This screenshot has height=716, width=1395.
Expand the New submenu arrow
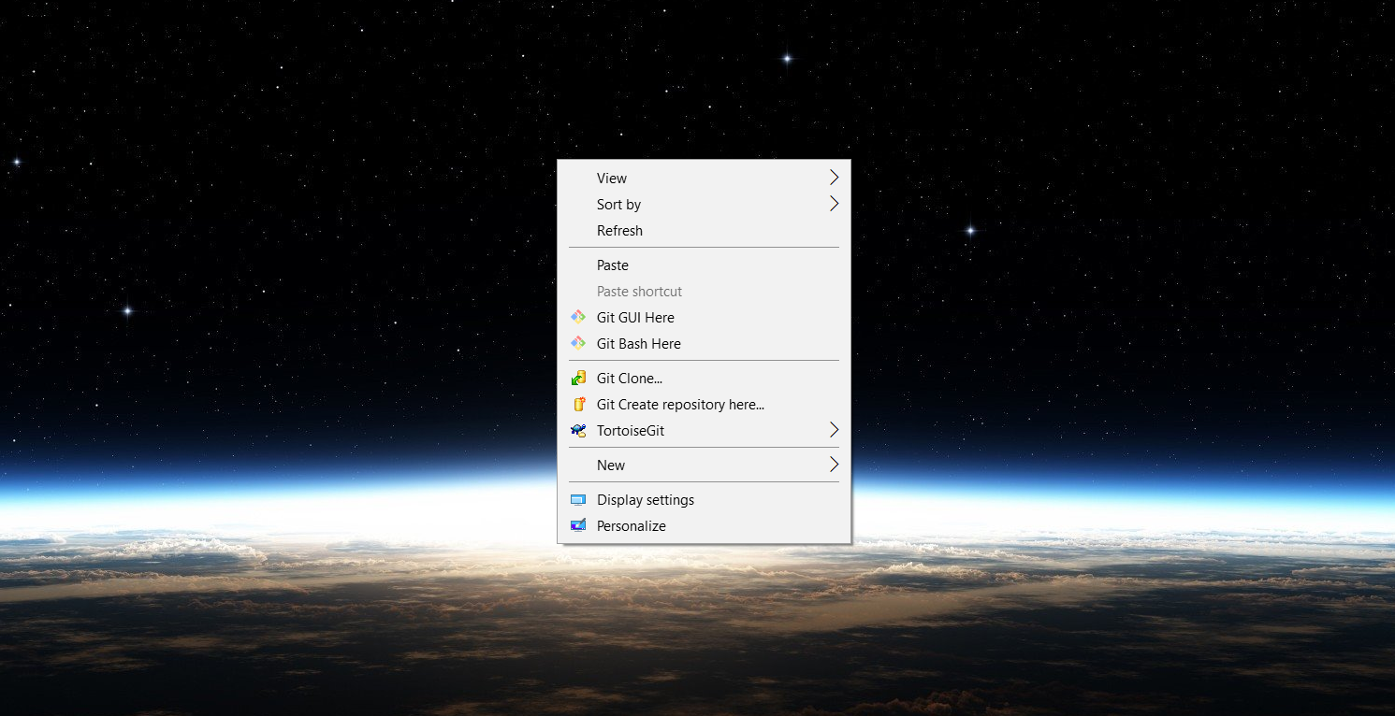(834, 465)
